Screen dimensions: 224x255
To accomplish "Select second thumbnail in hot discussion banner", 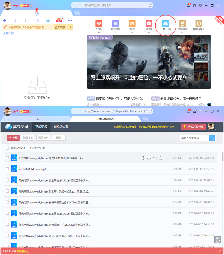I will tap(201, 57).
